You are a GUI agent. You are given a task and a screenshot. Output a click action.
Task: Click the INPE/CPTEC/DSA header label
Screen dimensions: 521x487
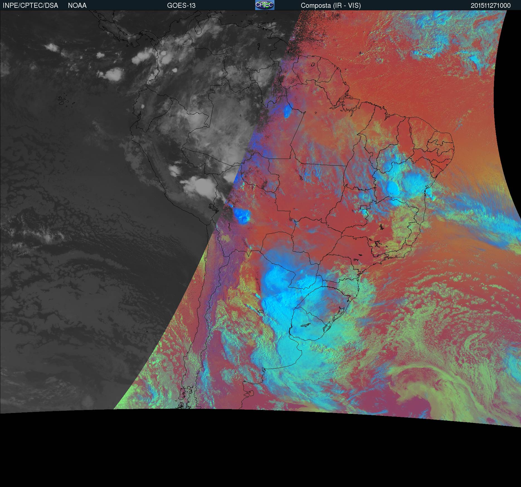(30, 6)
